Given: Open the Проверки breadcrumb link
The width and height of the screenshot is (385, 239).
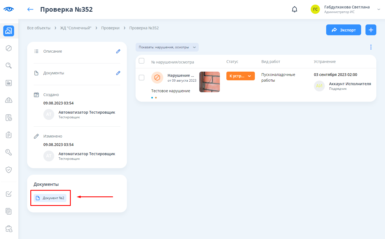Looking at the screenshot, I should coord(110,28).
